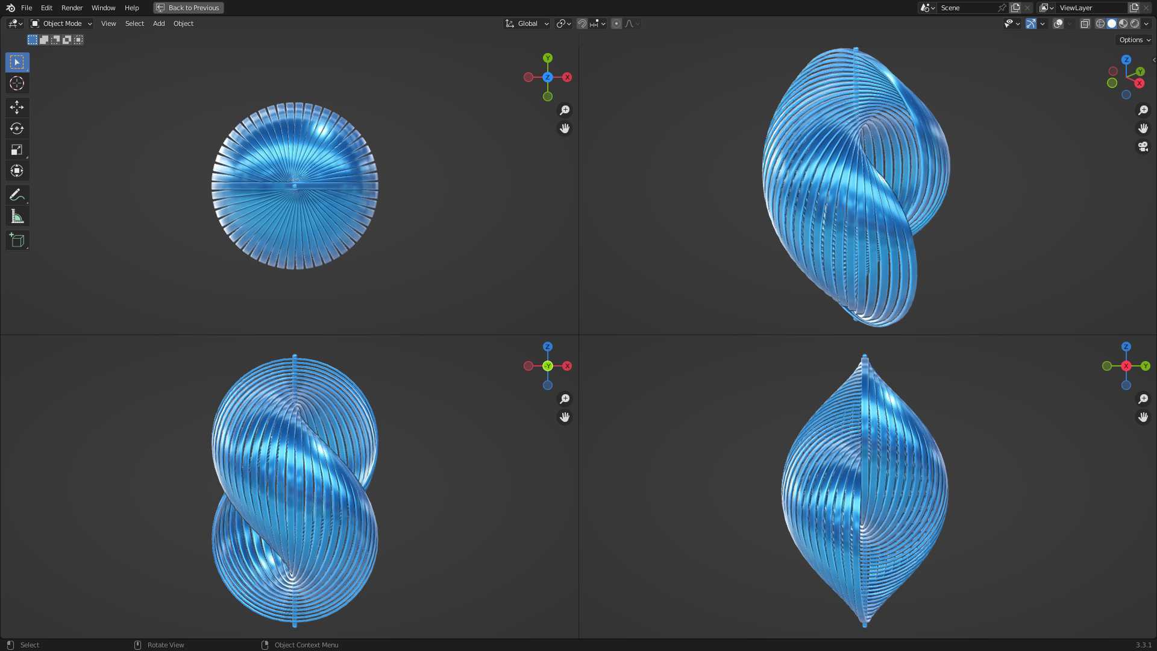1157x651 pixels.
Task: Click the Blender logo menu
Action: (10, 8)
